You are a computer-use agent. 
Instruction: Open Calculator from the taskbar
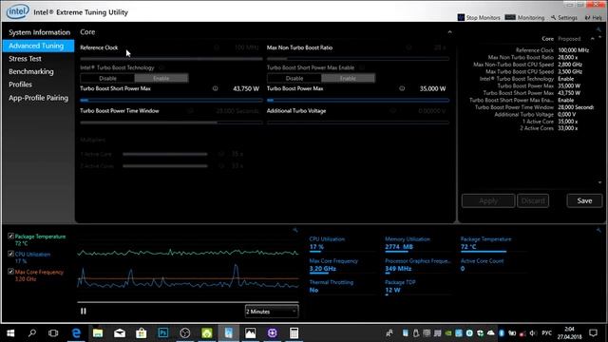point(294,333)
